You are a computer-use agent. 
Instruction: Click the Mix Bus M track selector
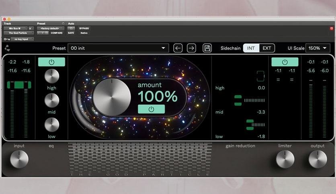click(x=15, y=28)
